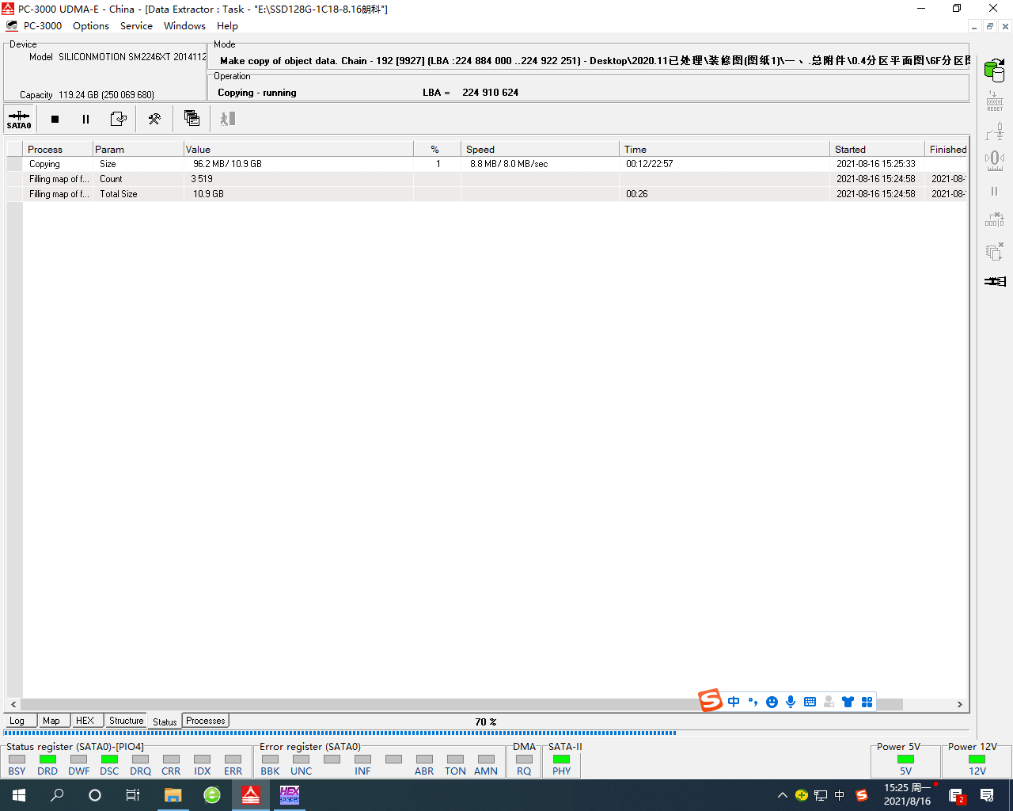The image size is (1013, 811).
Task: Select the Filling map Total Size row
Action: point(487,194)
